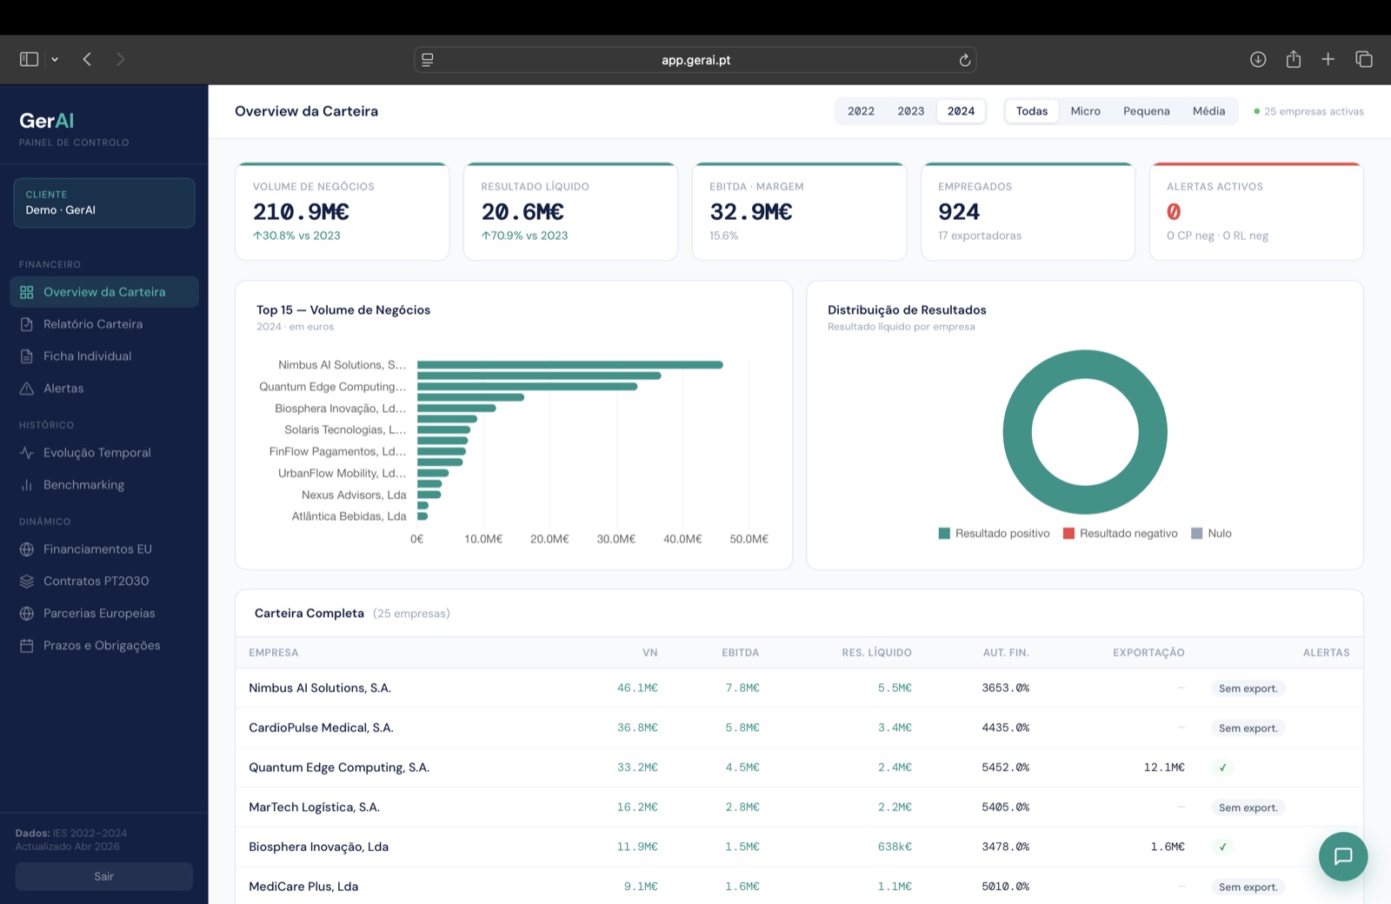Click the Contratos PT2030 layers icon
Viewport: 1391px width, 904px height.
(27, 582)
